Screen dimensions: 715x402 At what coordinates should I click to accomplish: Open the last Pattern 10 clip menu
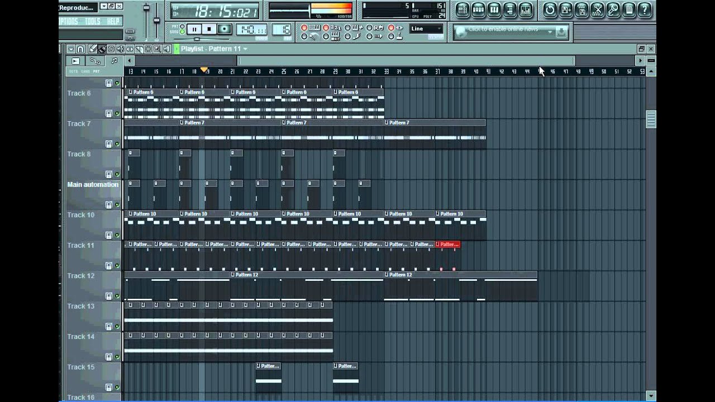point(438,214)
